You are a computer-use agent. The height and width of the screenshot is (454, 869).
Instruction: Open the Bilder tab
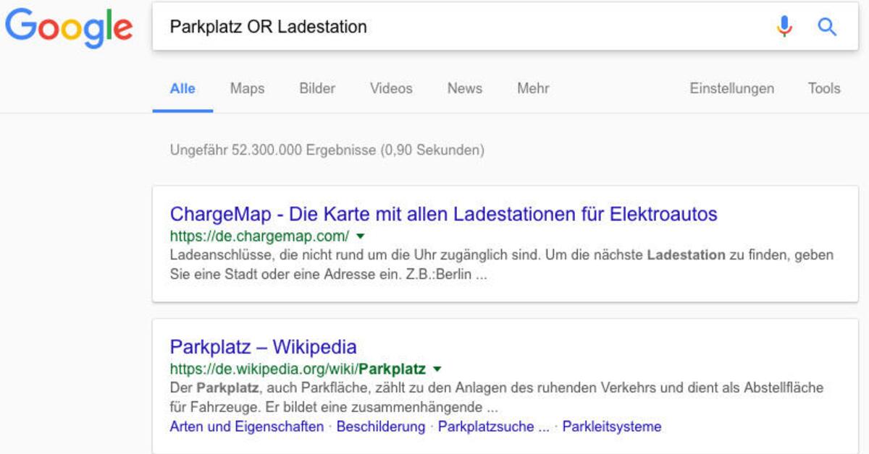click(x=317, y=88)
